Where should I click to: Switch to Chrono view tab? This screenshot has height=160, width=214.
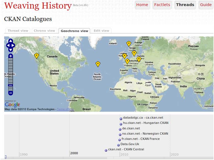click(x=44, y=31)
